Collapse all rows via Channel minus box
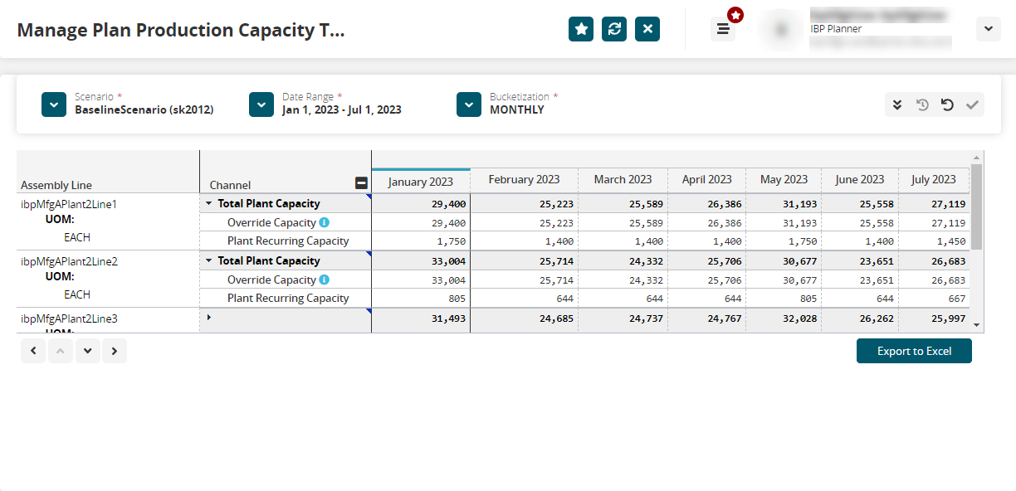Screen dimensions: 1016x491 (x=361, y=183)
